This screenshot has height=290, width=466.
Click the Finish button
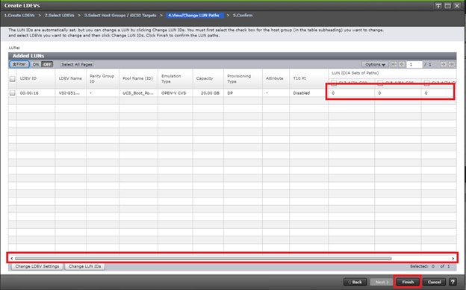[x=408, y=282]
